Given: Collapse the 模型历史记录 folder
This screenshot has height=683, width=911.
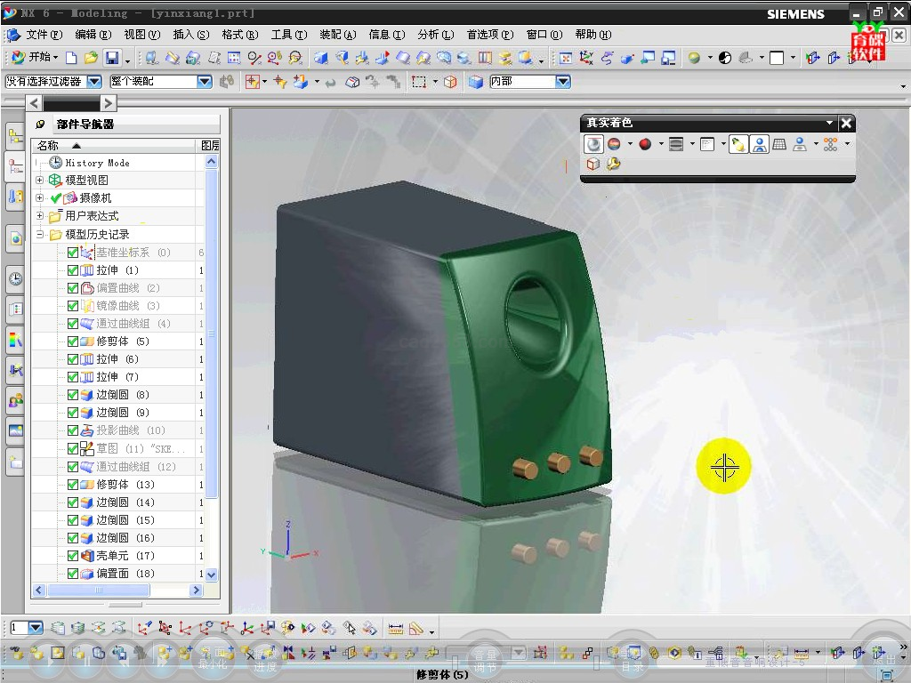Looking at the screenshot, I should tap(39, 235).
